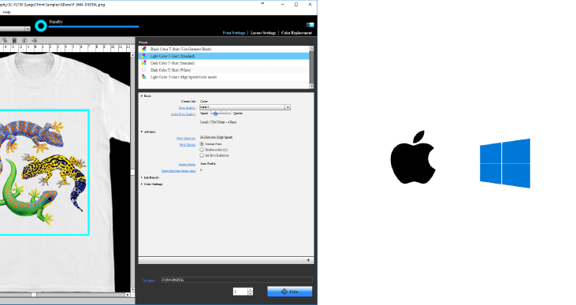Switch to the Color Replacement tab
The width and height of the screenshot is (576, 305).
click(296, 32)
